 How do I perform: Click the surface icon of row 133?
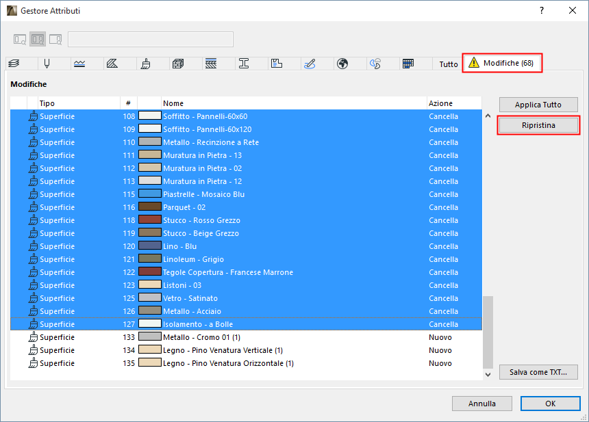click(x=33, y=337)
